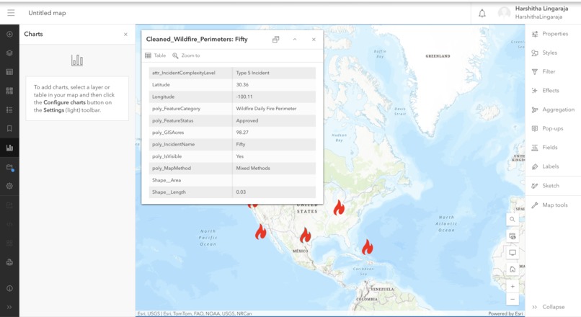Click the widget icon below the map search
Image resolution: width=581 pixels, height=317 pixels.
coord(513,236)
